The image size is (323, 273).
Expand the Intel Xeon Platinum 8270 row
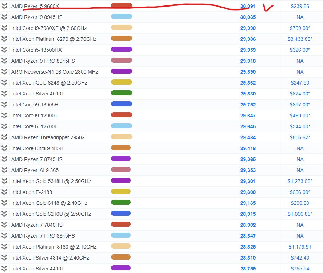pyautogui.click(x=4, y=39)
